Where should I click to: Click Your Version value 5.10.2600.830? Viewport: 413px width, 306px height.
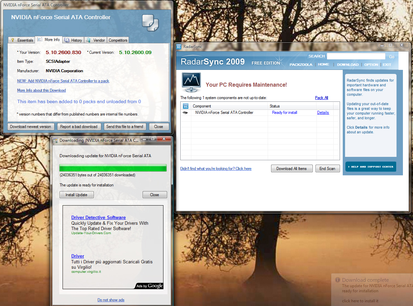click(64, 52)
